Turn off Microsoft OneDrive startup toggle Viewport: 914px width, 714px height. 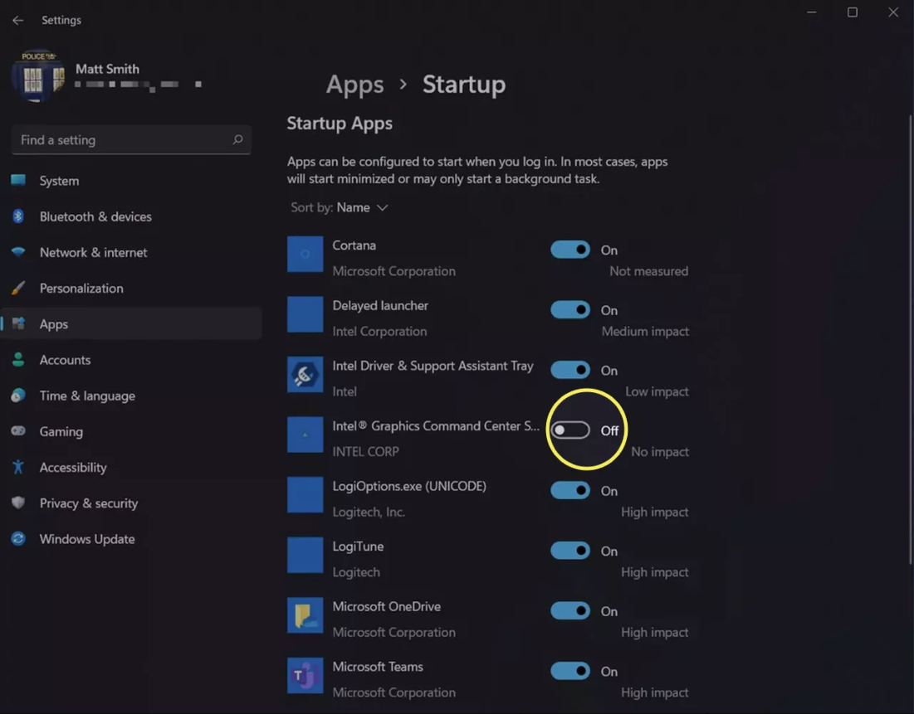pos(570,611)
